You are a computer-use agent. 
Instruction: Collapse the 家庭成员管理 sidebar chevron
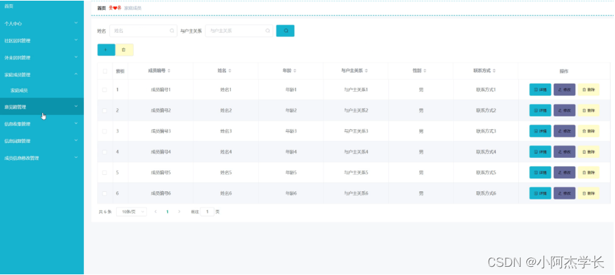pyautogui.click(x=76, y=74)
